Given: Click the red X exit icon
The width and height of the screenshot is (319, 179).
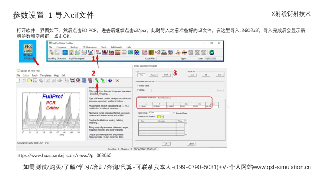Looking at the screenshot, I should pos(117,80).
